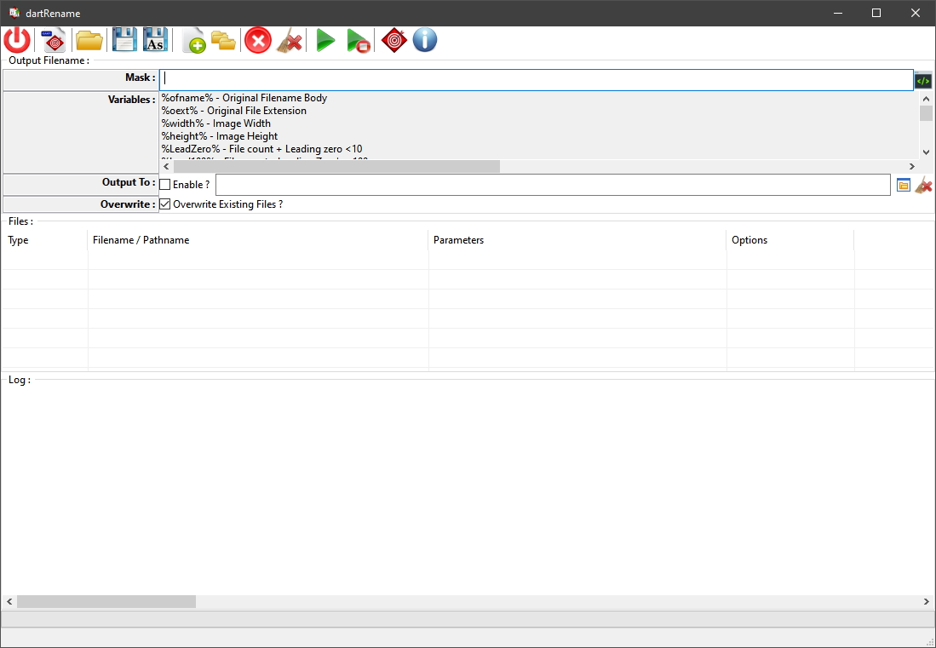Add a file with the green plus icon
The image size is (936, 648).
point(194,41)
